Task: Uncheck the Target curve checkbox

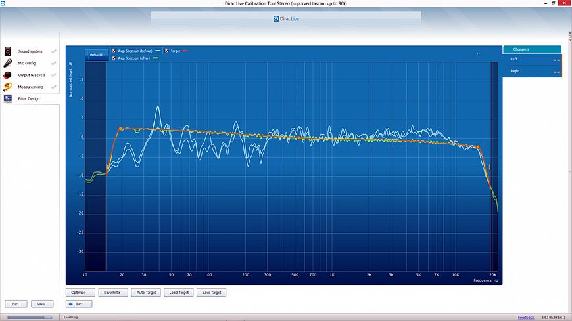Action: tap(167, 51)
